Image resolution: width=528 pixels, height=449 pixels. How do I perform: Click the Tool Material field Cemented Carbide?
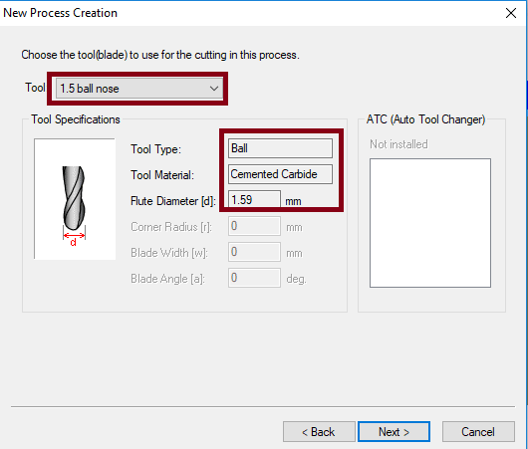280,174
